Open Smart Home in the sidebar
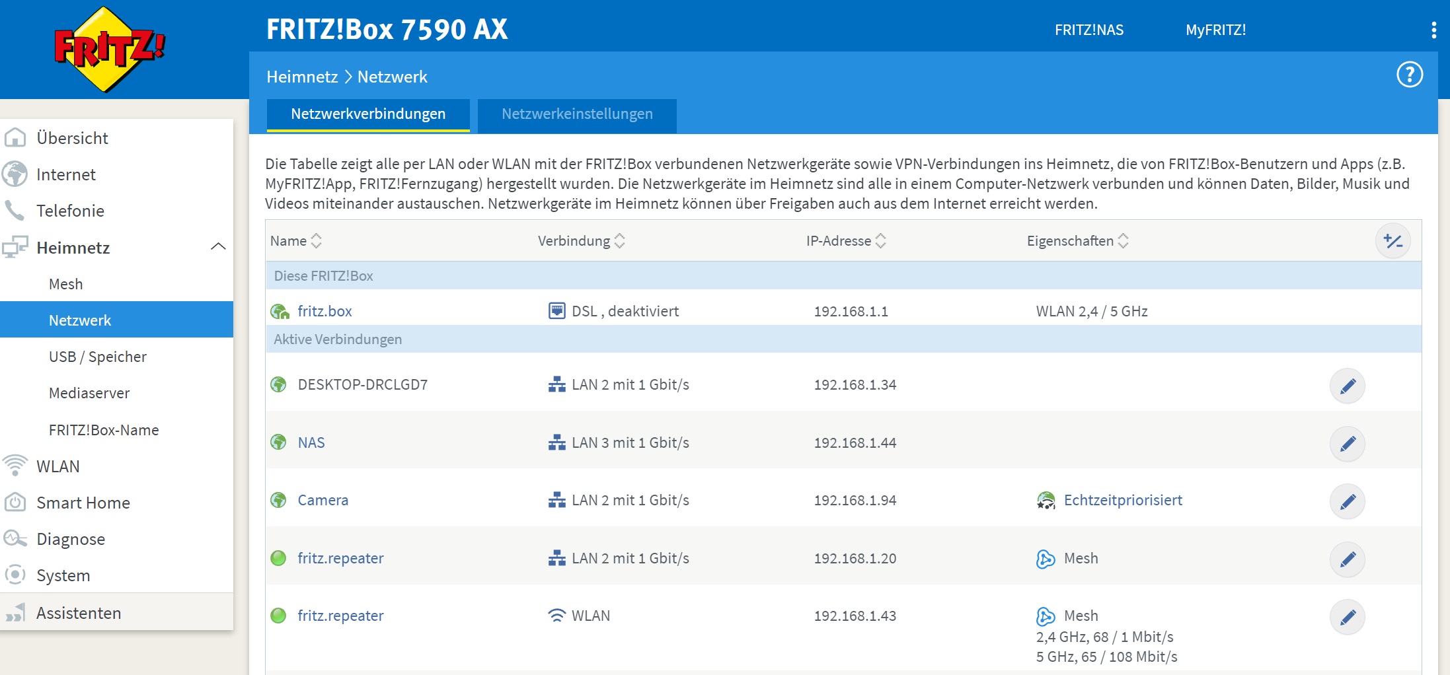This screenshot has height=675, width=1450. point(83,503)
